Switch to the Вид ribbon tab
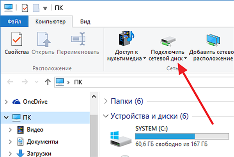Image resolution: width=234 pixels, height=157 pixels. click(85, 21)
